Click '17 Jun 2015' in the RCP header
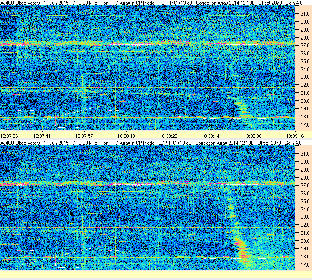The height and width of the screenshot is (280, 312). (x=56, y=3)
